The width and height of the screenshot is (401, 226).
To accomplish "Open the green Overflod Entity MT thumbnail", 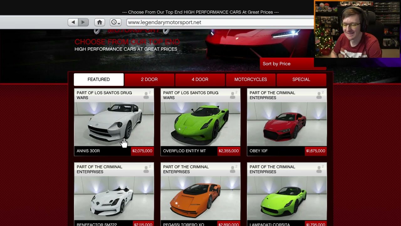I will point(200,124).
